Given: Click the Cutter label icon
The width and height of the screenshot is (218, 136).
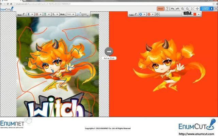Looking at the screenshot, I should (136, 14).
